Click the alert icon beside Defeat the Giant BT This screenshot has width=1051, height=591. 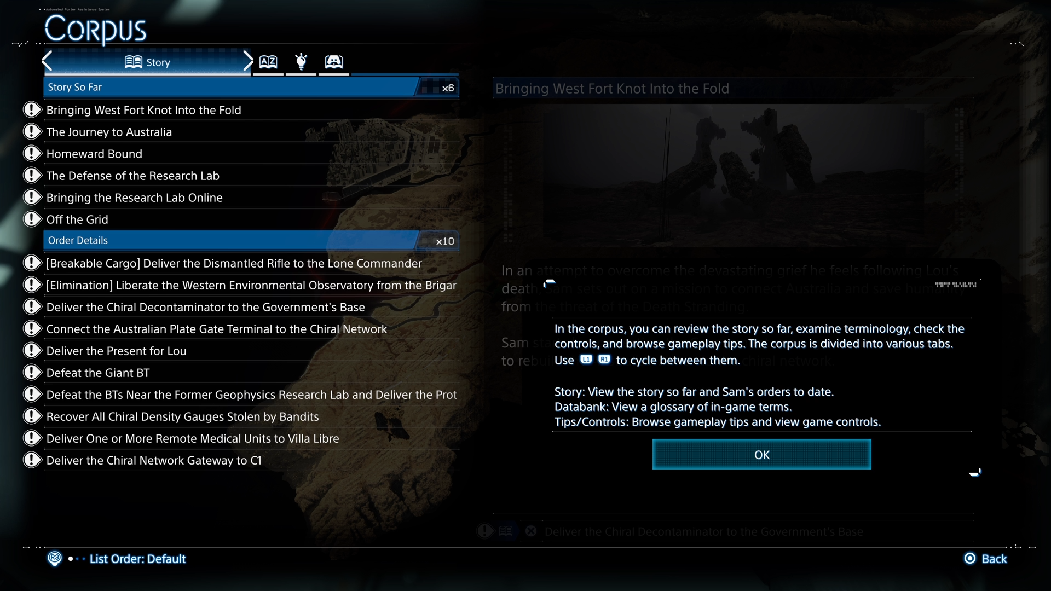[32, 372]
